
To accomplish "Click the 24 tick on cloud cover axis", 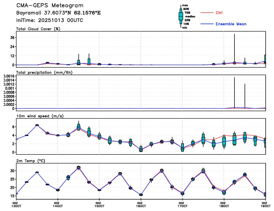I will click(12, 47).
